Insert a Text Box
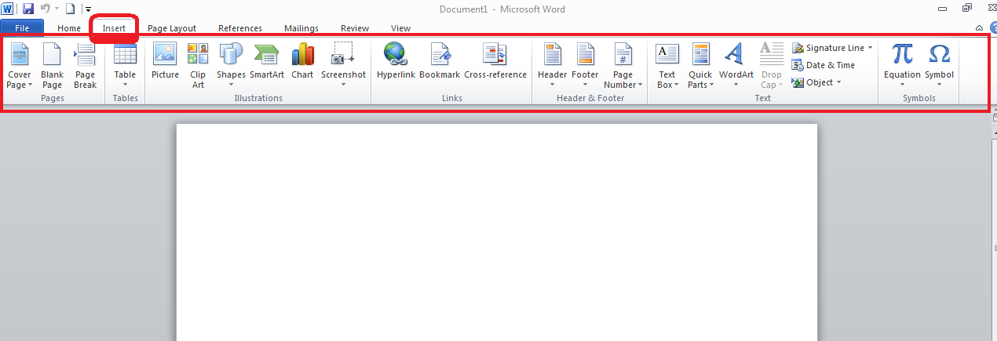The width and height of the screenshot is (997, 341). tap(666, 65)
